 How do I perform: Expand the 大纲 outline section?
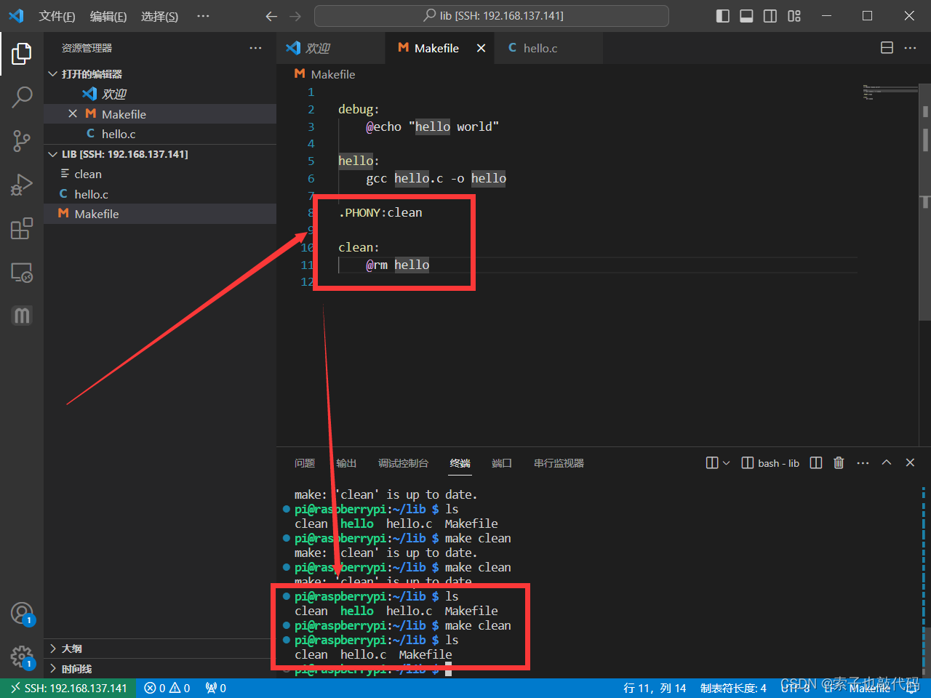tap(160, 649)
